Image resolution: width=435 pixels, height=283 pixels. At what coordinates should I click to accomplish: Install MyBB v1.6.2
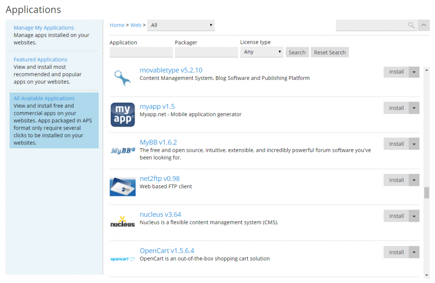coord(396,144)
